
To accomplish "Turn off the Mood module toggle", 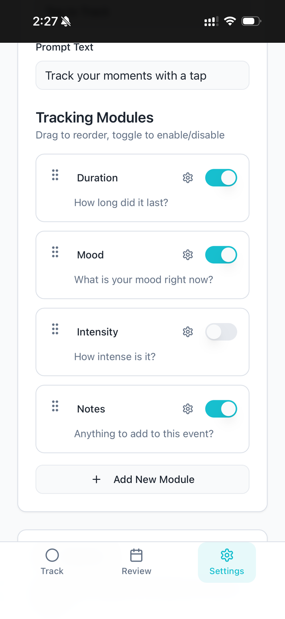I will (221, 255).
